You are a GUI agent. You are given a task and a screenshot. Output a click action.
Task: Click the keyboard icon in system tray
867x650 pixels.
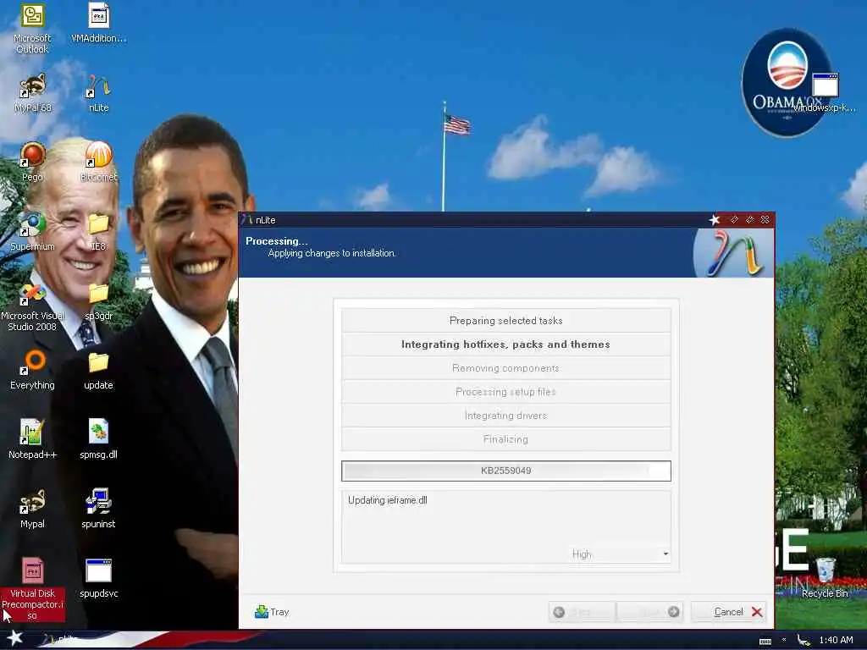[x=765, y=641]
